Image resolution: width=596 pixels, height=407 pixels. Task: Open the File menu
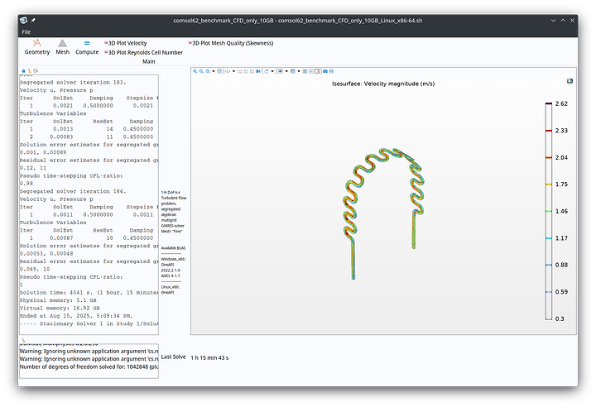(x=26, y=32)
